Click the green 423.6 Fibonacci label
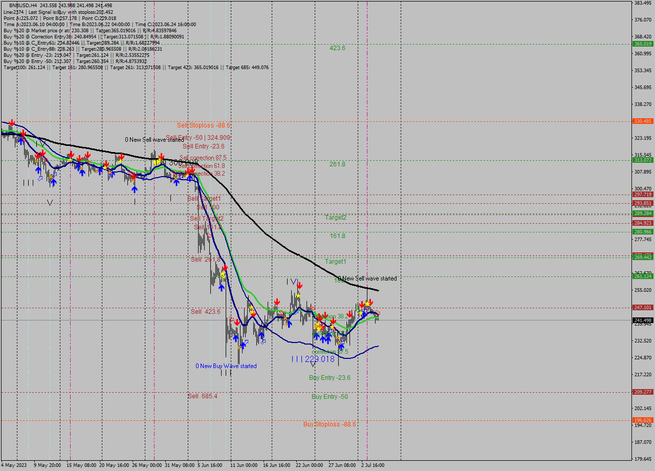The width and height of the screenshot is (655, 471). (337, 48)
